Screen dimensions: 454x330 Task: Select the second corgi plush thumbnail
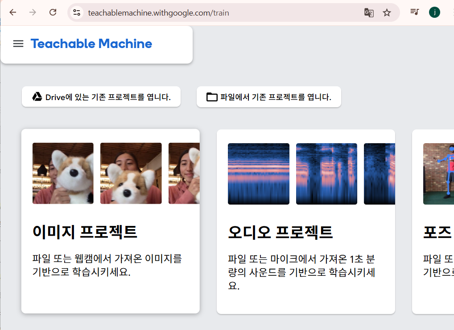tap(131, 173)
